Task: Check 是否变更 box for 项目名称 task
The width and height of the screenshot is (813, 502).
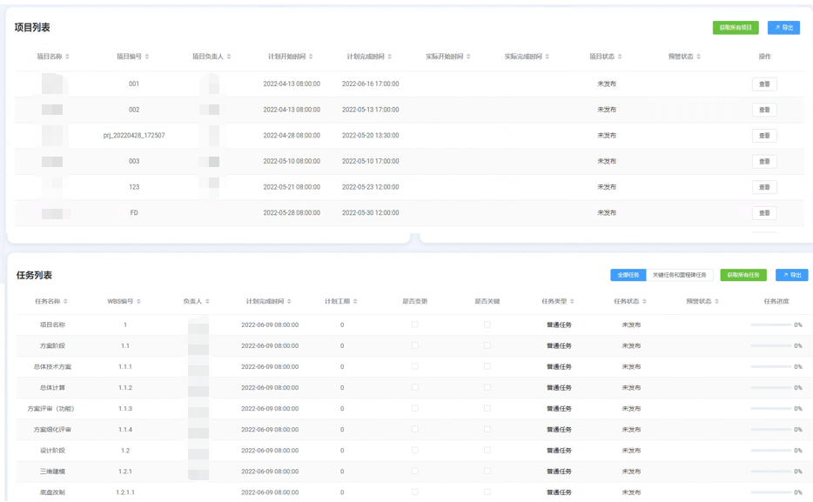Action: [x=414, y=325]
